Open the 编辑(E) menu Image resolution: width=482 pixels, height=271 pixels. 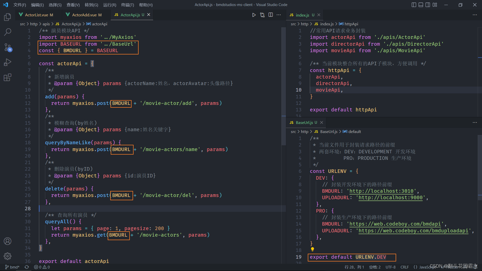[37, 5]
